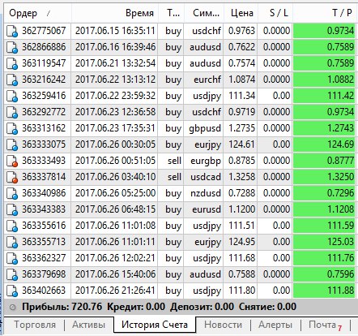Switch to the Активы tab
Screen dimensions: 358x336
[88, 325]
